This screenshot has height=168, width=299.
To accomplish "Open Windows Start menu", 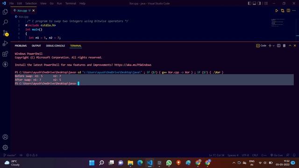I will point(92,163).
